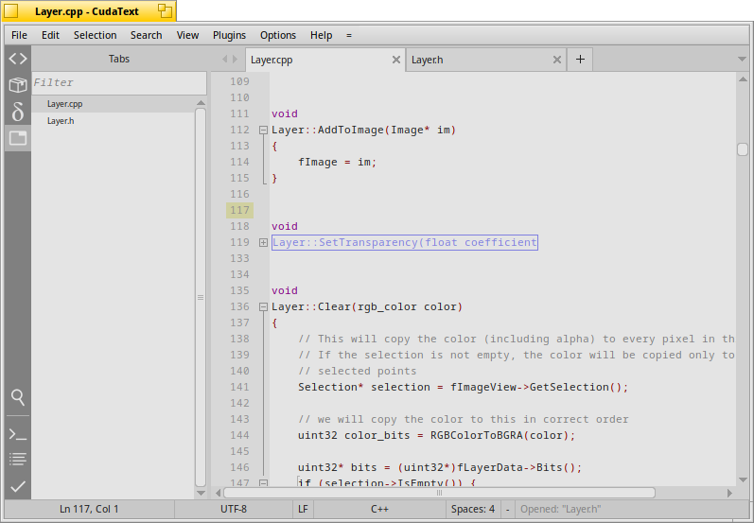This screenshot has height=523, width=754.
Task: Collapse the if selection->IsEmpty fold
Action: click(263, 482)
